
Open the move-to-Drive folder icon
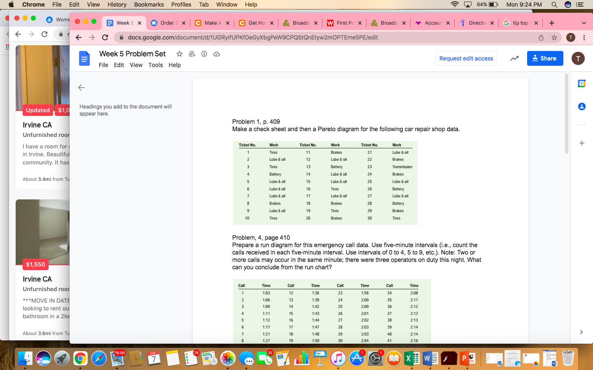pos(191,54)
